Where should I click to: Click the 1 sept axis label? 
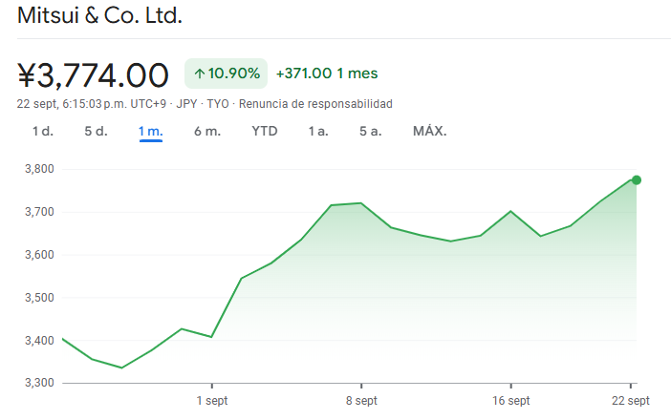212,401
